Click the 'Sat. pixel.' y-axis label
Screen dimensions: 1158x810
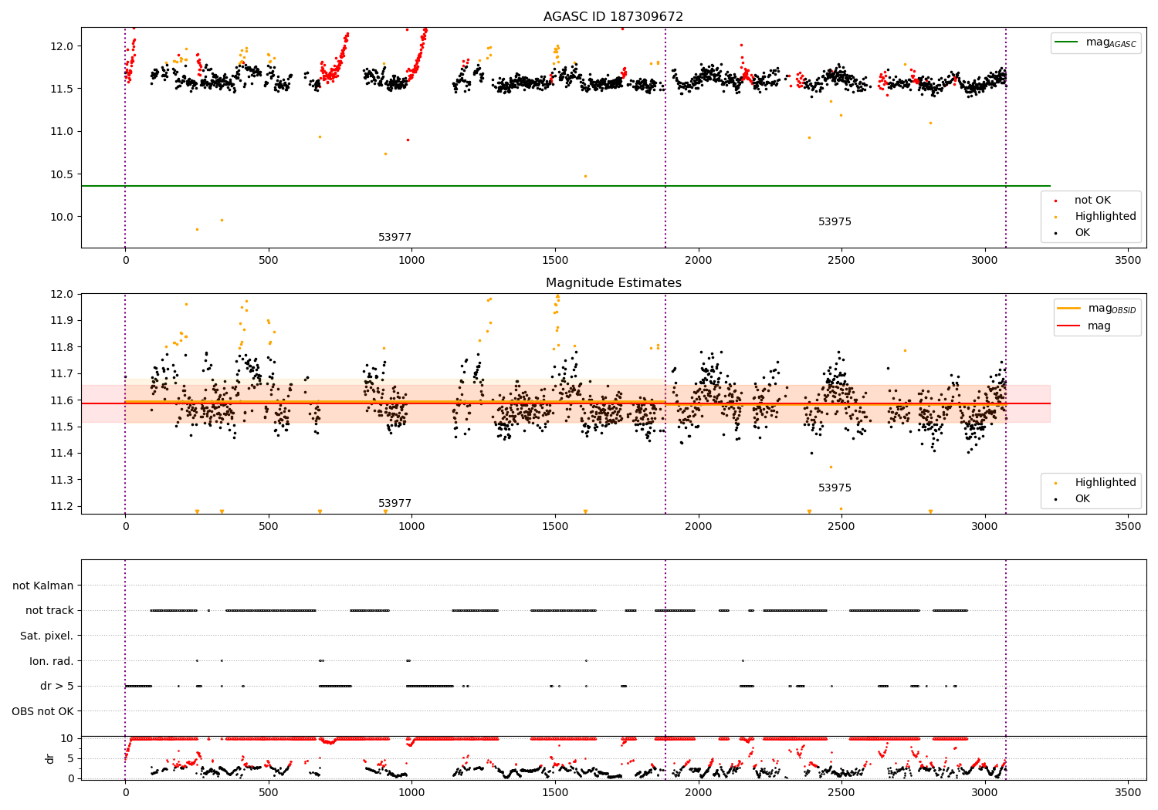click(x=47, y=636)
